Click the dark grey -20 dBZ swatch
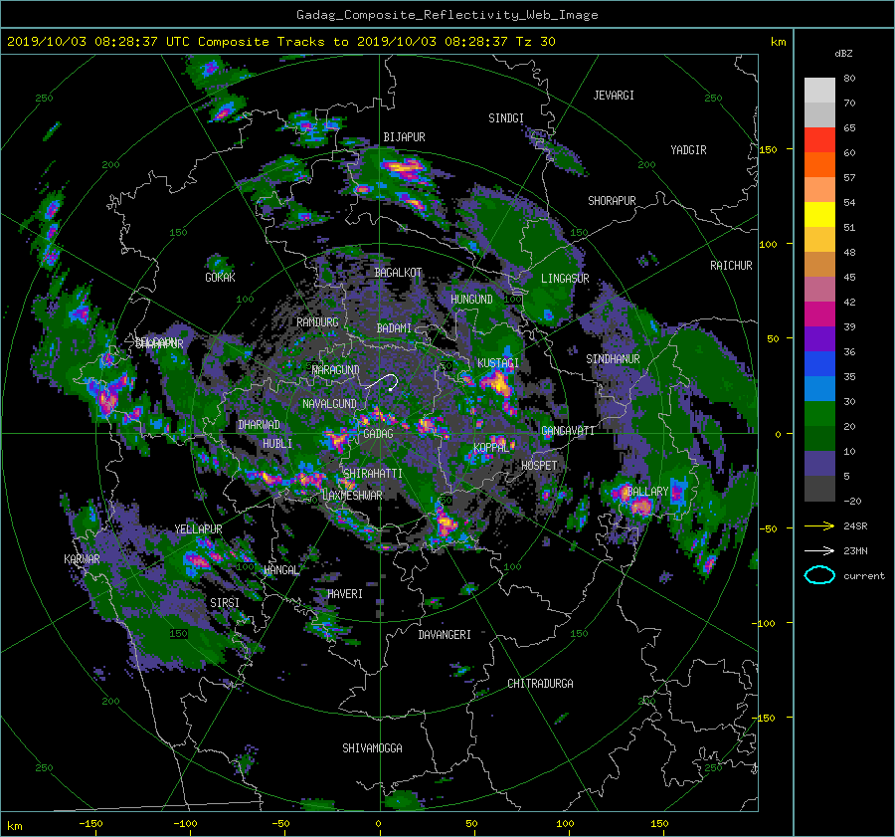 (819, 489)
